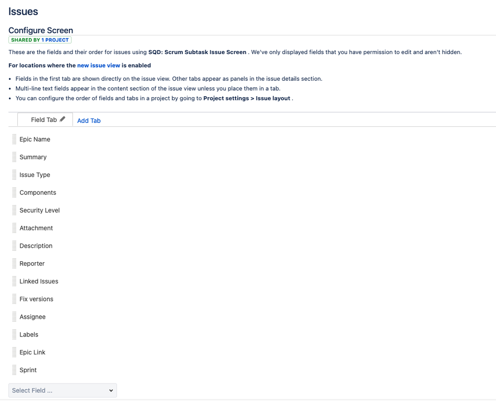Click the Labels field row
The image size is (496, 401).
pos(28,334)
